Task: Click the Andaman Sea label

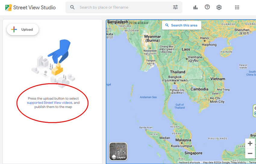Action: [148, 97]
